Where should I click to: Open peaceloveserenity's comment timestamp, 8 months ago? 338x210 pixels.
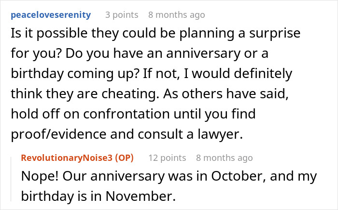click(177, 15)
